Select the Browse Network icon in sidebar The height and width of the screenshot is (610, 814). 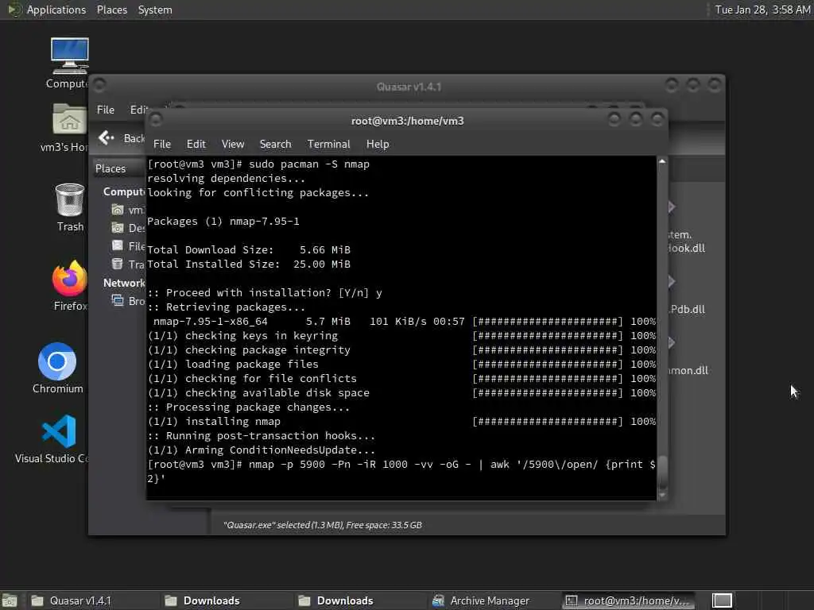(x=118, y=301)
